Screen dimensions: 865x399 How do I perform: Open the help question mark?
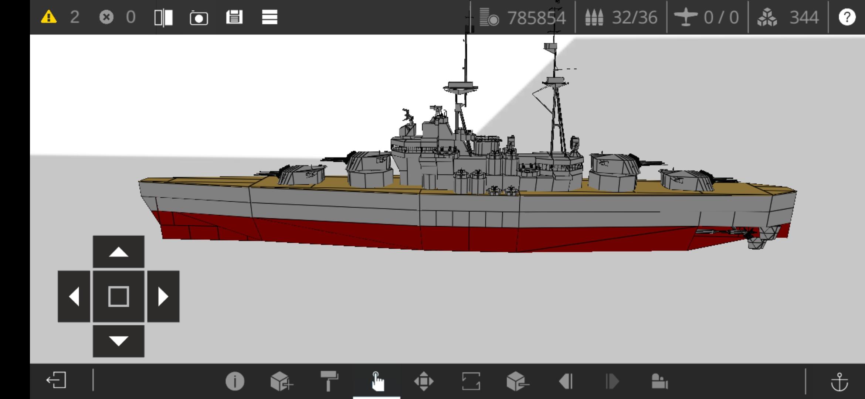click(x=847, y=17)
